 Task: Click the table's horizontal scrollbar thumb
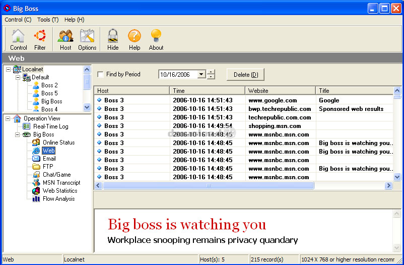tap(209, 185)
